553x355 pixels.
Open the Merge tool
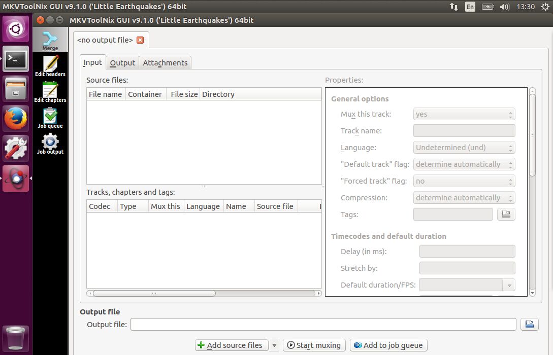point(50,40)
